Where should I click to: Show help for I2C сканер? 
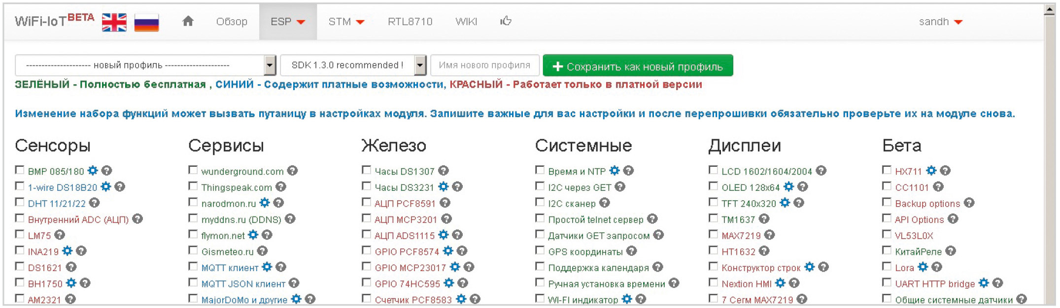point(605,203)
